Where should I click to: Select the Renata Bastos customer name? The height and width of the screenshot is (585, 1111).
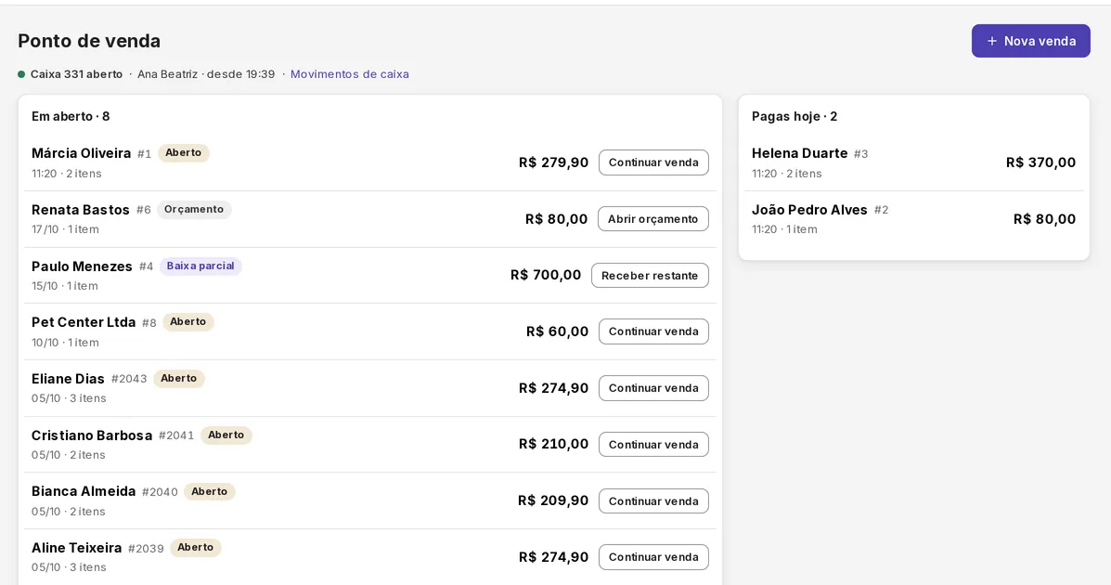coord(80,210)
